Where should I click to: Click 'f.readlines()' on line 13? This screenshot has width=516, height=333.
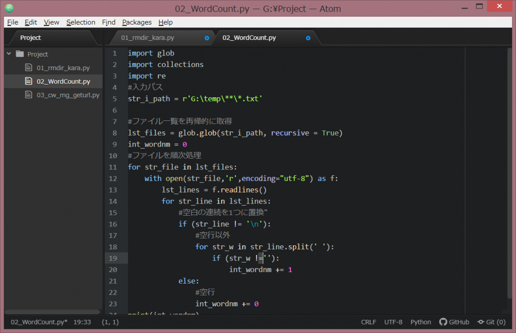(239, 190)
